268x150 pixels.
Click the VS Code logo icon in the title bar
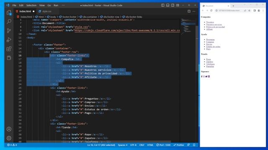point(8,5)
